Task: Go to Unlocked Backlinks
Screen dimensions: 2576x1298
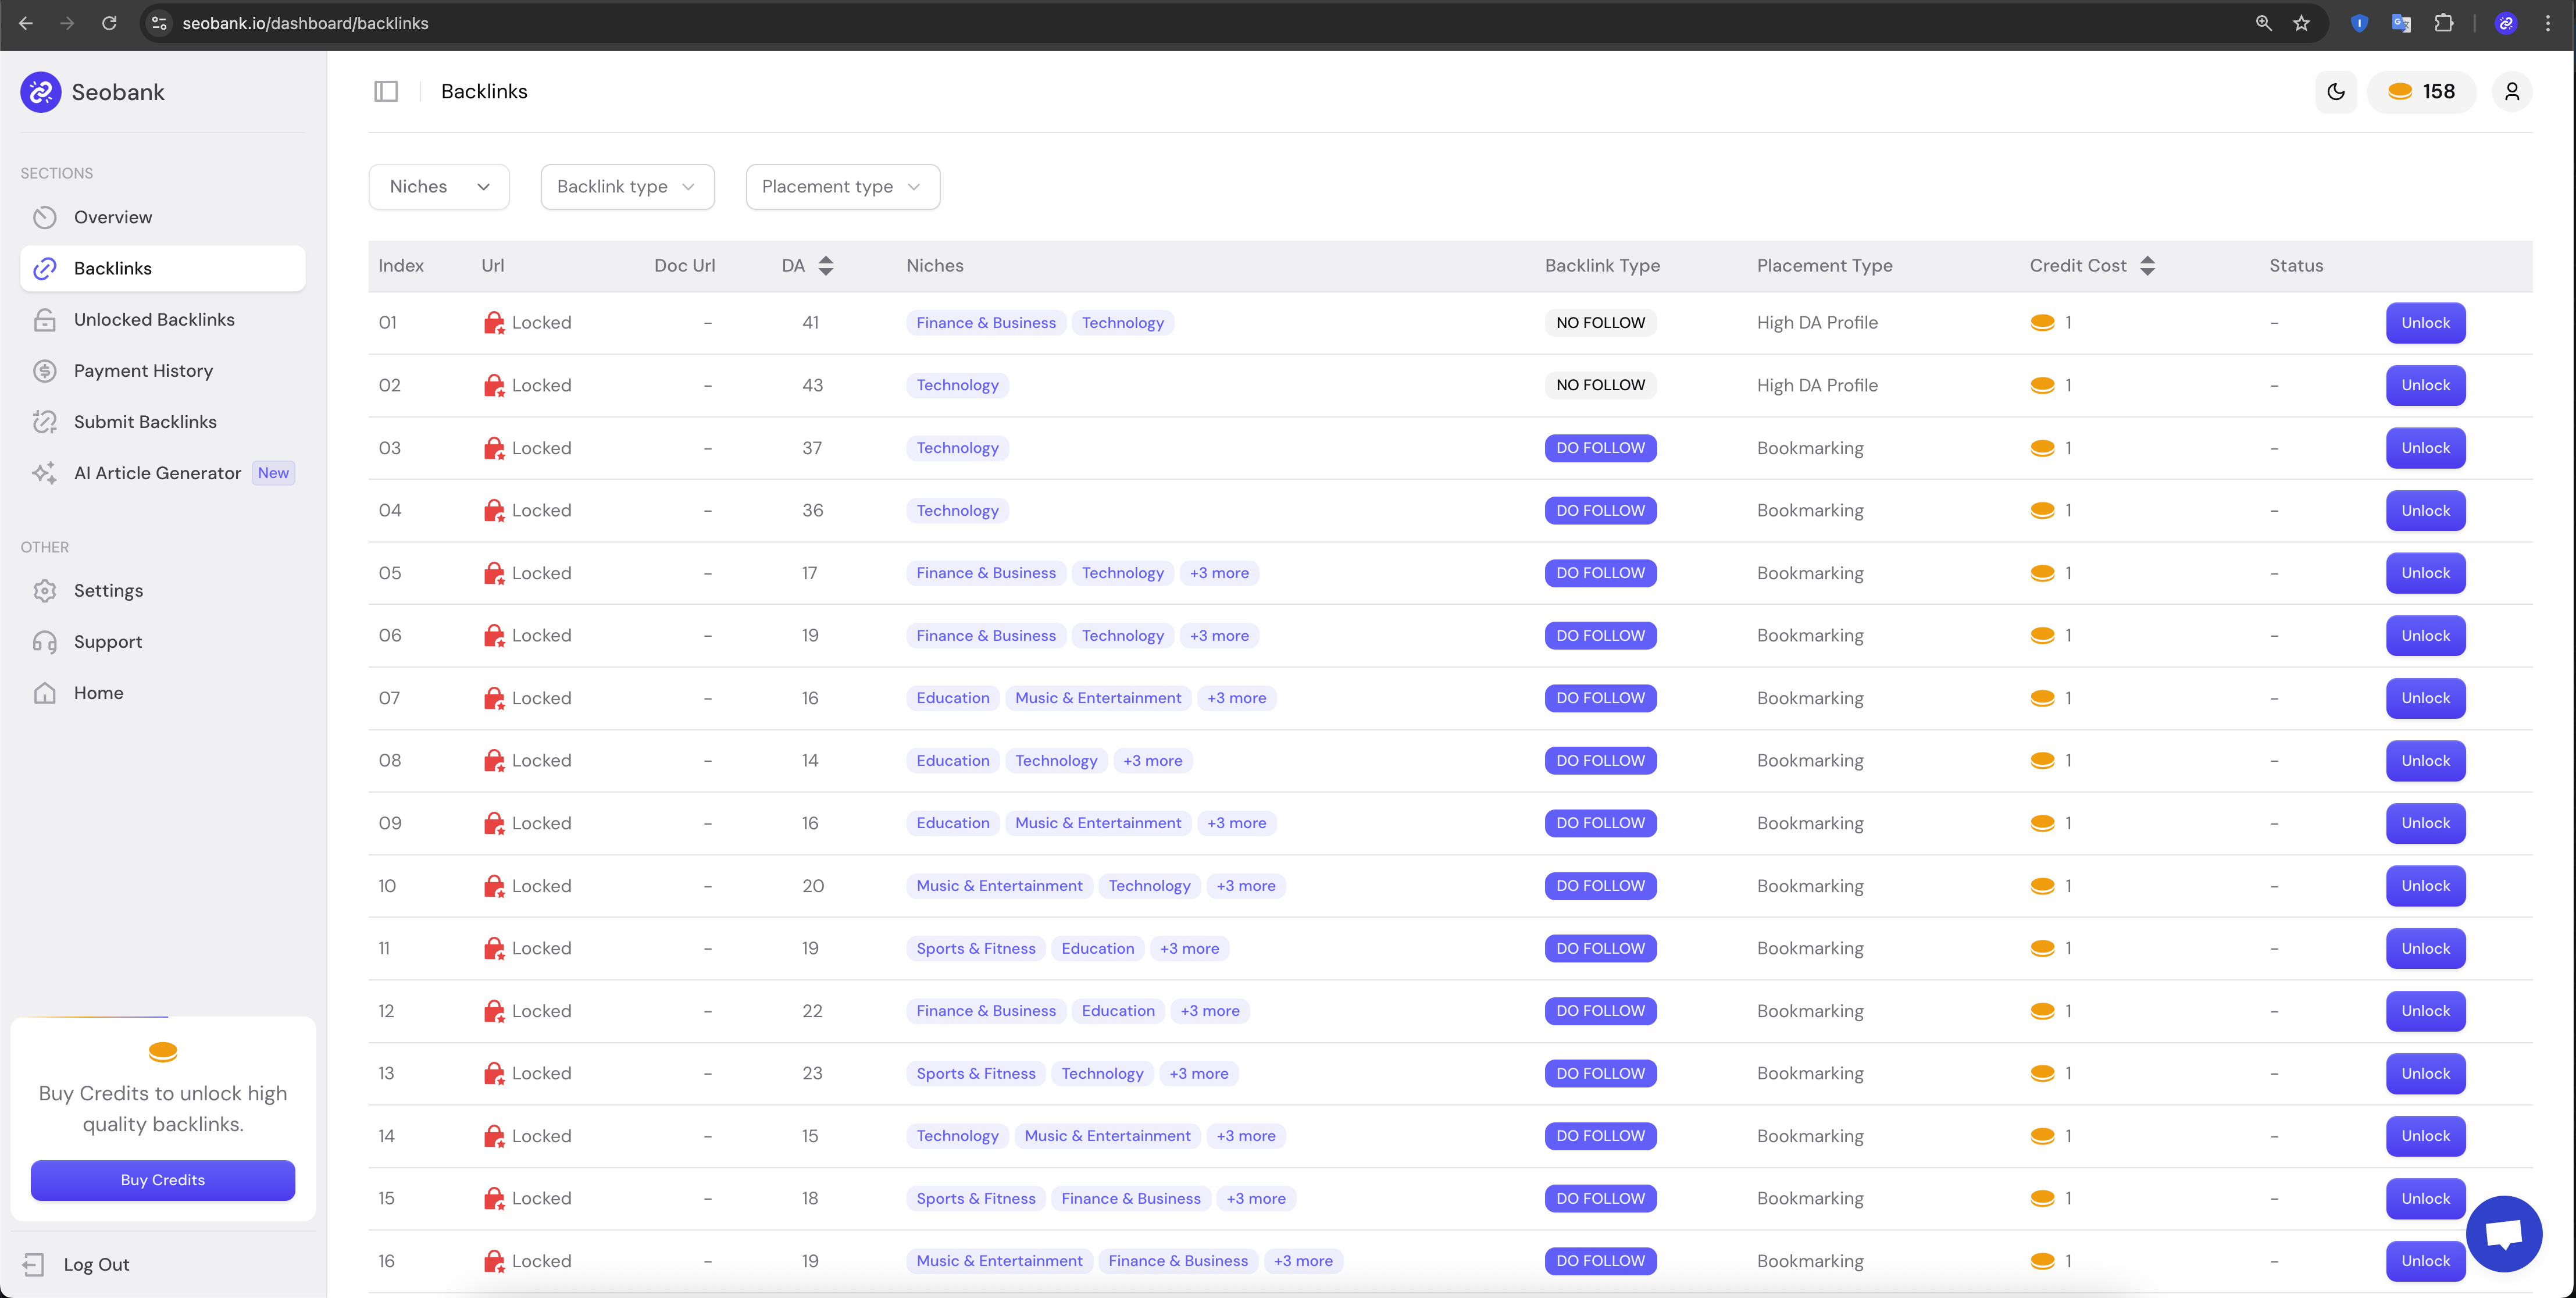Action: point(163,319)
